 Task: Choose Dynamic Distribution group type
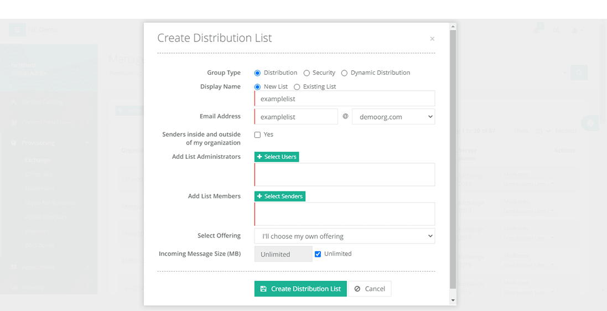click(x=344, y=73)
